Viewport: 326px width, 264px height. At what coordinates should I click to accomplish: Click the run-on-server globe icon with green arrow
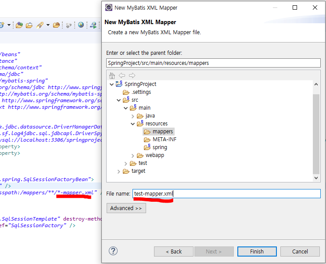pos(93,25)
